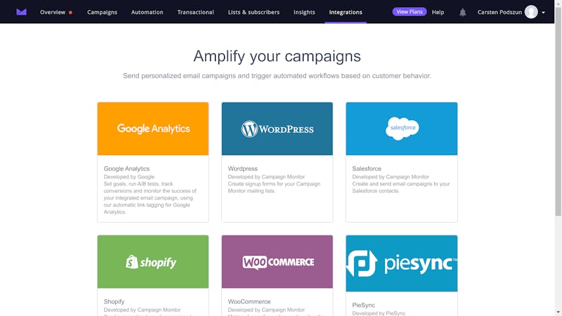
Task: Open Lists & subscribers tab
Action: (x=254, y=12)
